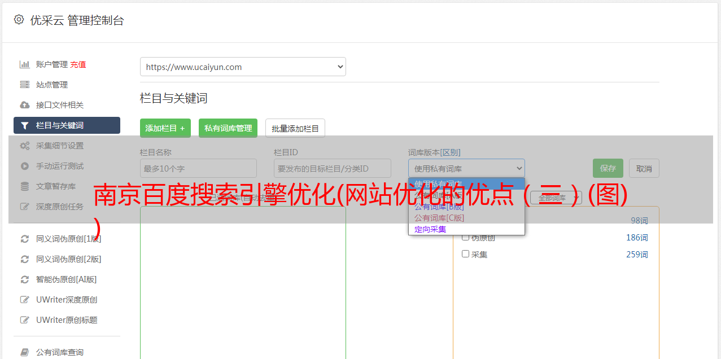This screenshot has height=359, width=721.
Task: Click the refresh icon for 智能伪原创[AI版]
Action: tap(25, 279)
